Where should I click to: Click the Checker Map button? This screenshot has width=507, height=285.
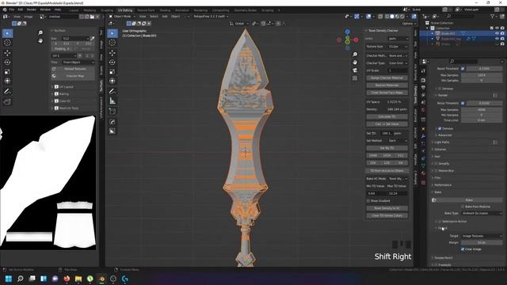tap(73, 76)
